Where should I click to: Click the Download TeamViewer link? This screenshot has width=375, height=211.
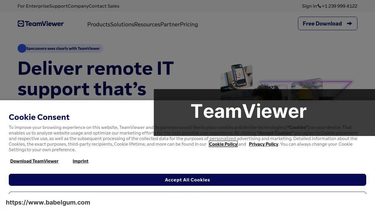click(x=34, y=161)
